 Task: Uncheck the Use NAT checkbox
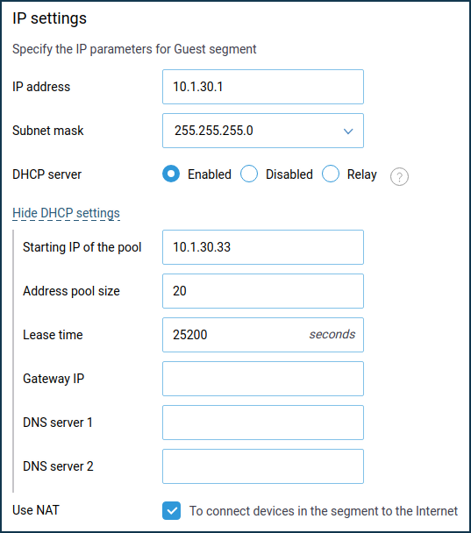171,510
